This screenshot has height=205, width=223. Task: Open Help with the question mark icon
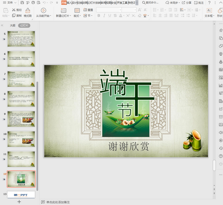[210, 3]
